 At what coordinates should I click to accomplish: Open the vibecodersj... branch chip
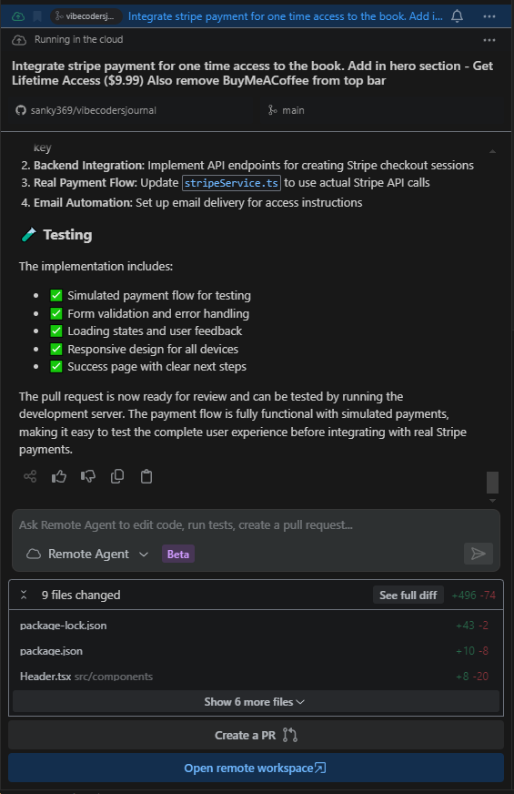click(86, 16)
